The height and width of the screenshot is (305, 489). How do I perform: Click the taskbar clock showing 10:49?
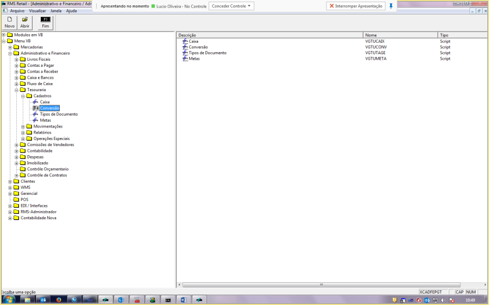click(x=471, y=300)
